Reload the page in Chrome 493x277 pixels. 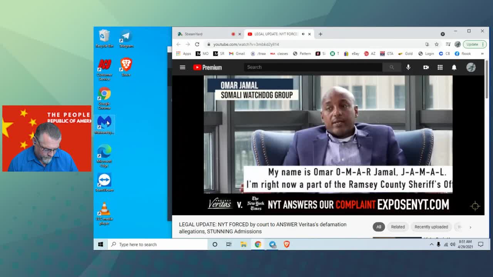[197, 44]
